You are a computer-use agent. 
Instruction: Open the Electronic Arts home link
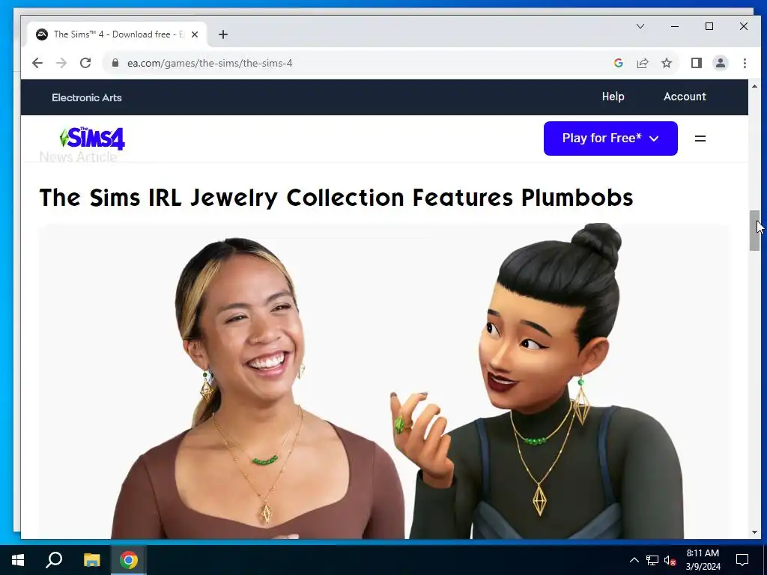[87, 97]
